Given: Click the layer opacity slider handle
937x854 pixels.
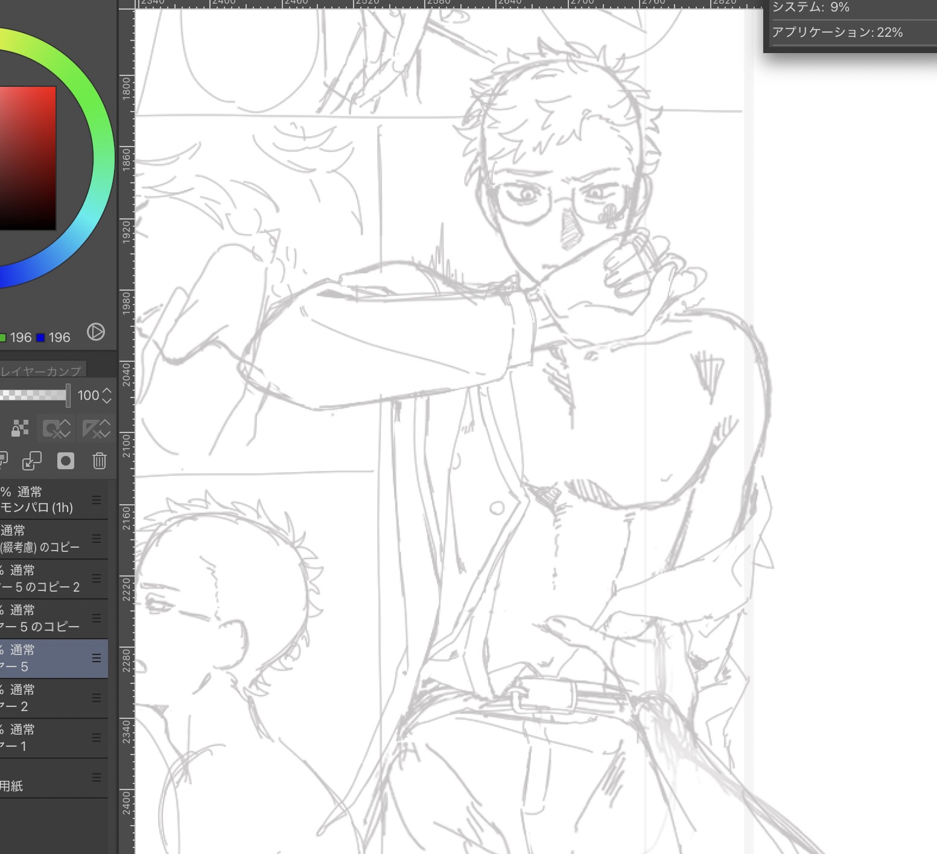Looking at the screenshot, I should click(68, 395).
